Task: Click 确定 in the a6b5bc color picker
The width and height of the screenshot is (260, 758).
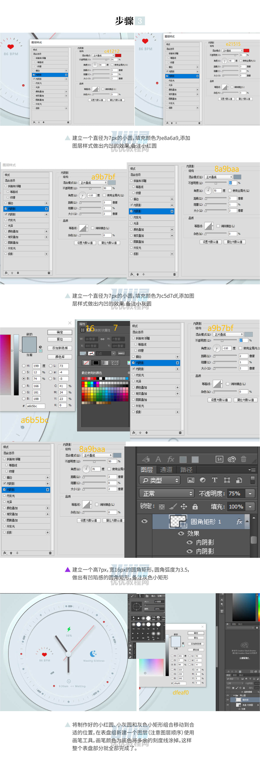Action: [60, 332]
